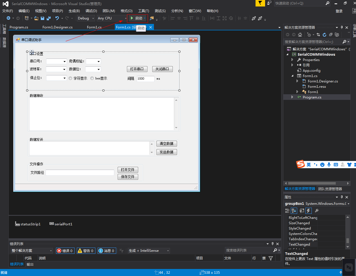Screen dimensions: 356x276
Task: Click bring to front toolbar icon
Action: (254, 18)
